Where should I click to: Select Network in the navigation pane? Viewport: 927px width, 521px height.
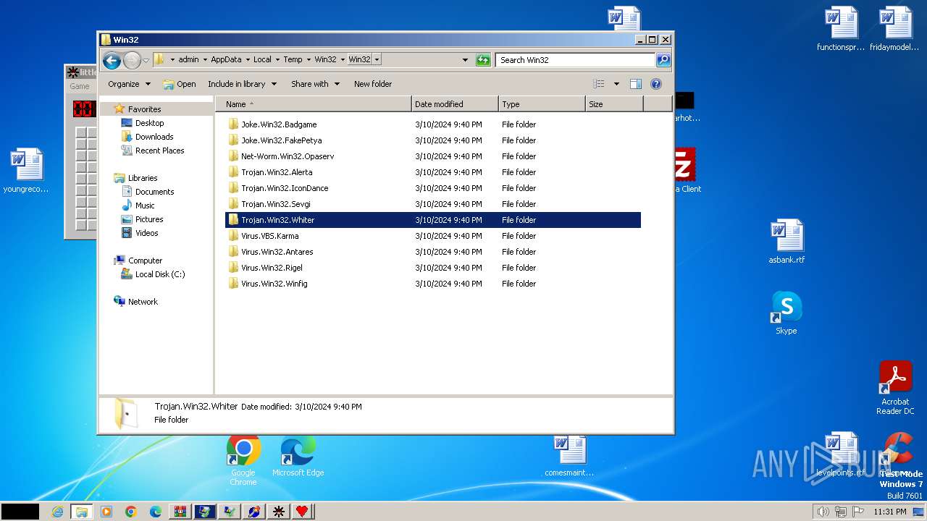pyautogui.click(x=143, y=302)
